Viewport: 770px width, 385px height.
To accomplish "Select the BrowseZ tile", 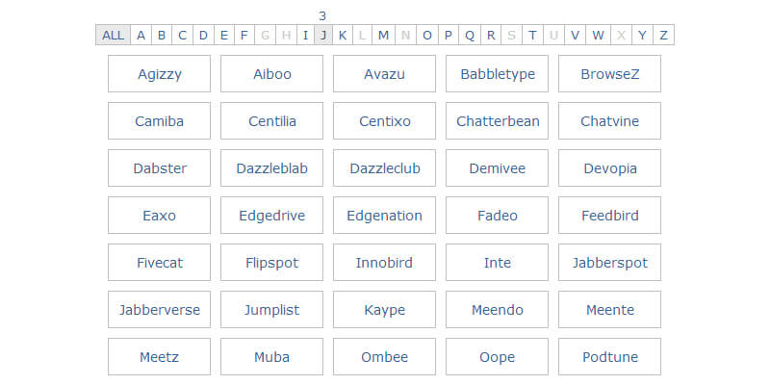I will [x=609, y=74].
